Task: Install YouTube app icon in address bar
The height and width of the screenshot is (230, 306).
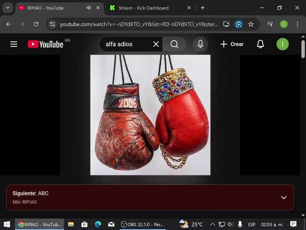Action: pos(226,24)
